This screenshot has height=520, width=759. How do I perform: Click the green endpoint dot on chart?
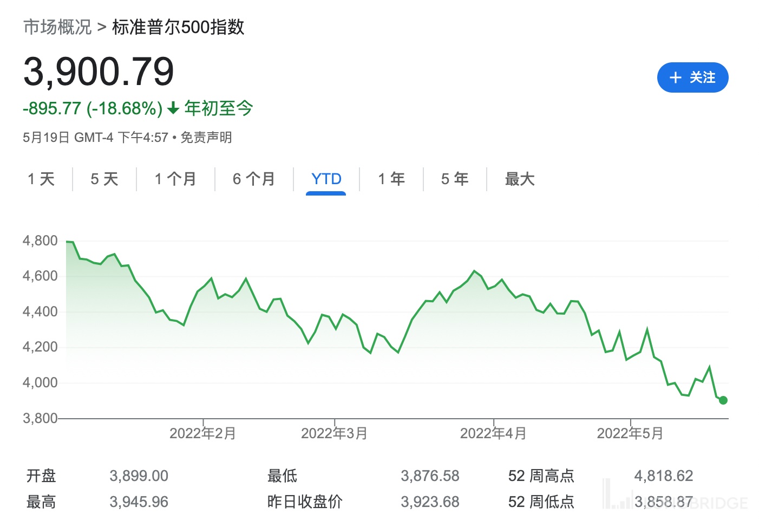[723, 400]
